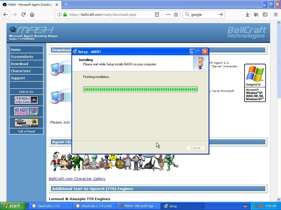The height and width of the screenshot is (210, 281).
Task: Switch to MASH - Microsoft Age... taskbar item
Action: (139, 206)
